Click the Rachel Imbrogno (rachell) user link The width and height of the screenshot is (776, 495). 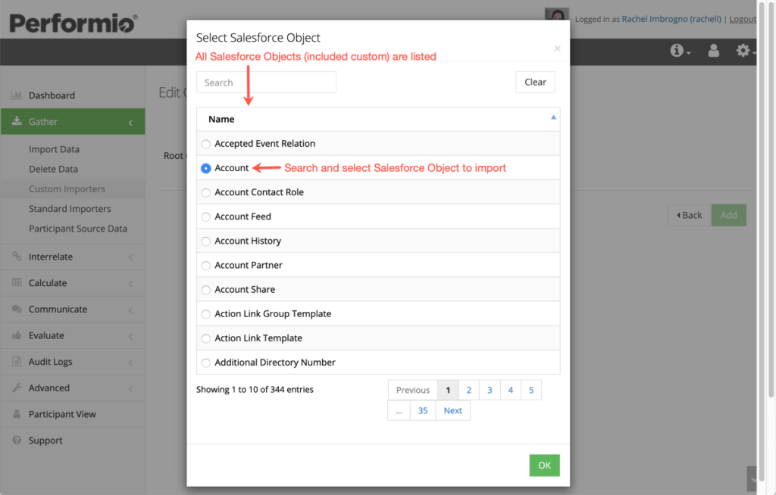671,19
